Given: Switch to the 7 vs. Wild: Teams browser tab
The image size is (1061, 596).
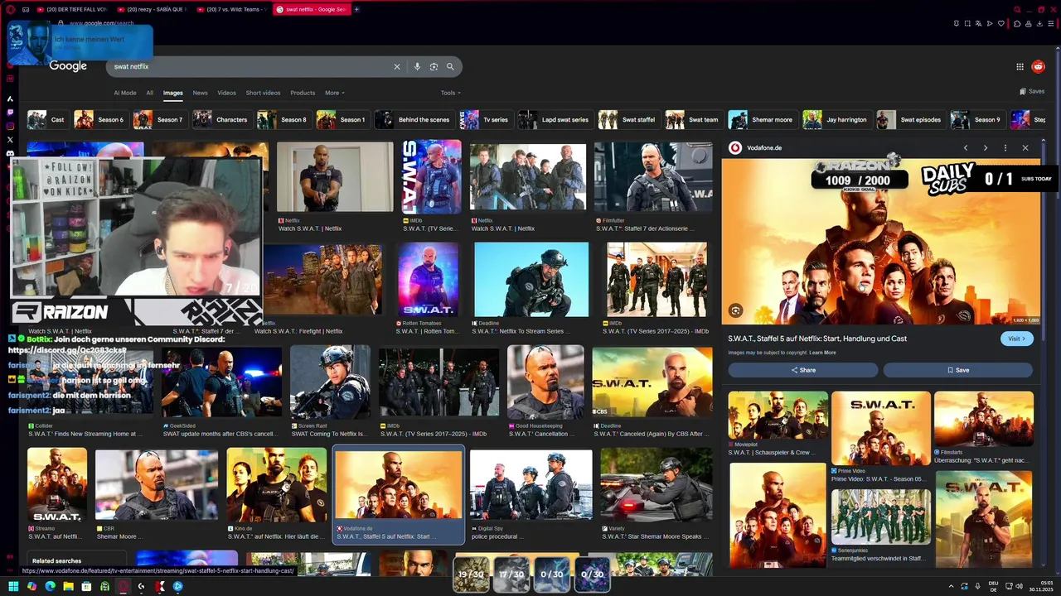Looking at the screenshot, I should coord(230,10).
